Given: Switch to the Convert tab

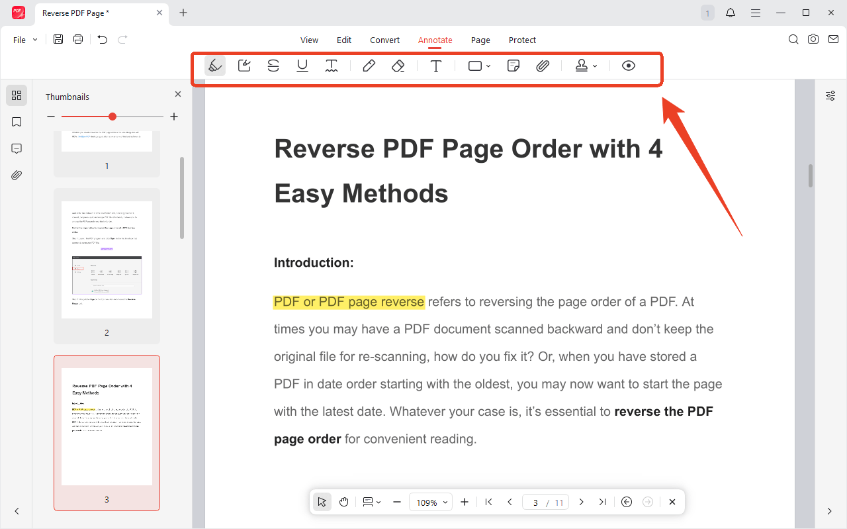Looking at the screenshot, I should 384,40.
